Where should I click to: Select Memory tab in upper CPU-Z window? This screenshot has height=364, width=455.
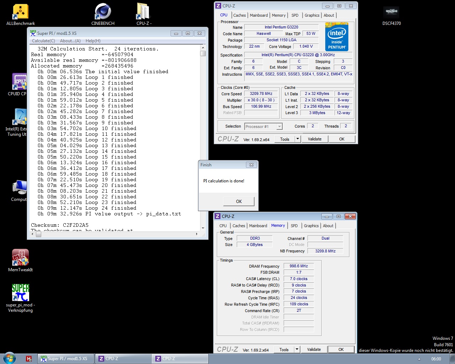tap(279, 15)
